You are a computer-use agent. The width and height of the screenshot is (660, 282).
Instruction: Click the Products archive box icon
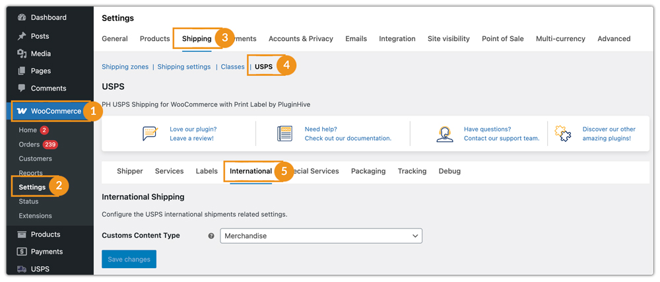[x=22, y=234]
